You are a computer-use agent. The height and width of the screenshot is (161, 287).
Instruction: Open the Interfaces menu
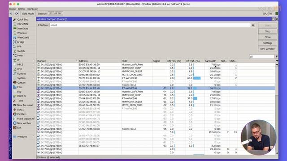tap(22, 29)
